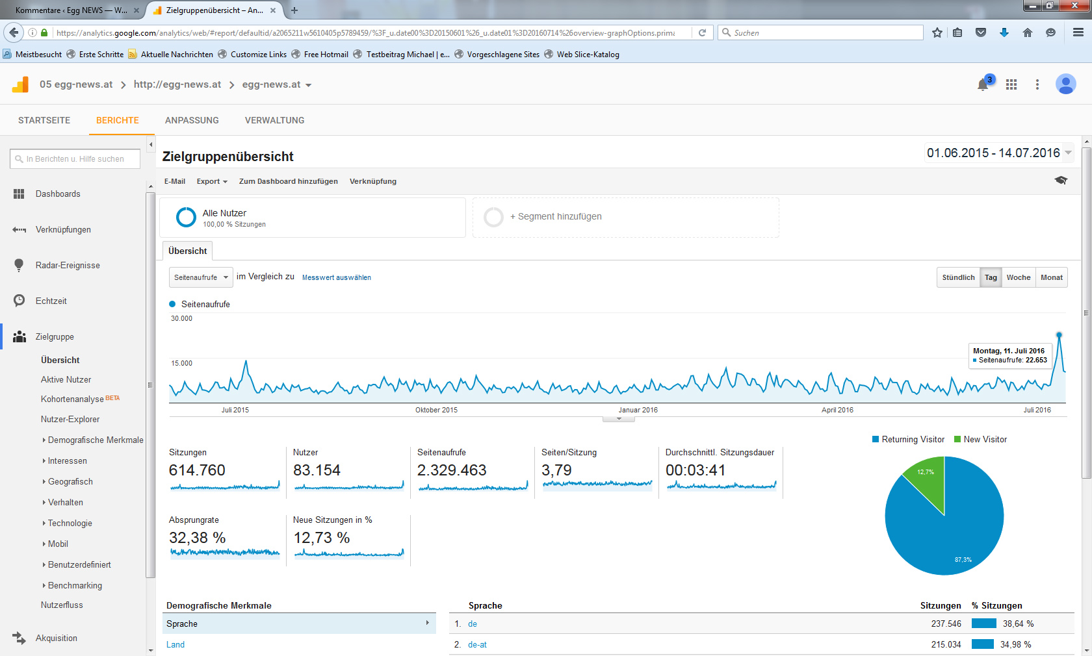Image resolution: width=1092 pixels, height=656 pixels.
Task: Reload the page with refresh icon
Action: coord(702,32)
